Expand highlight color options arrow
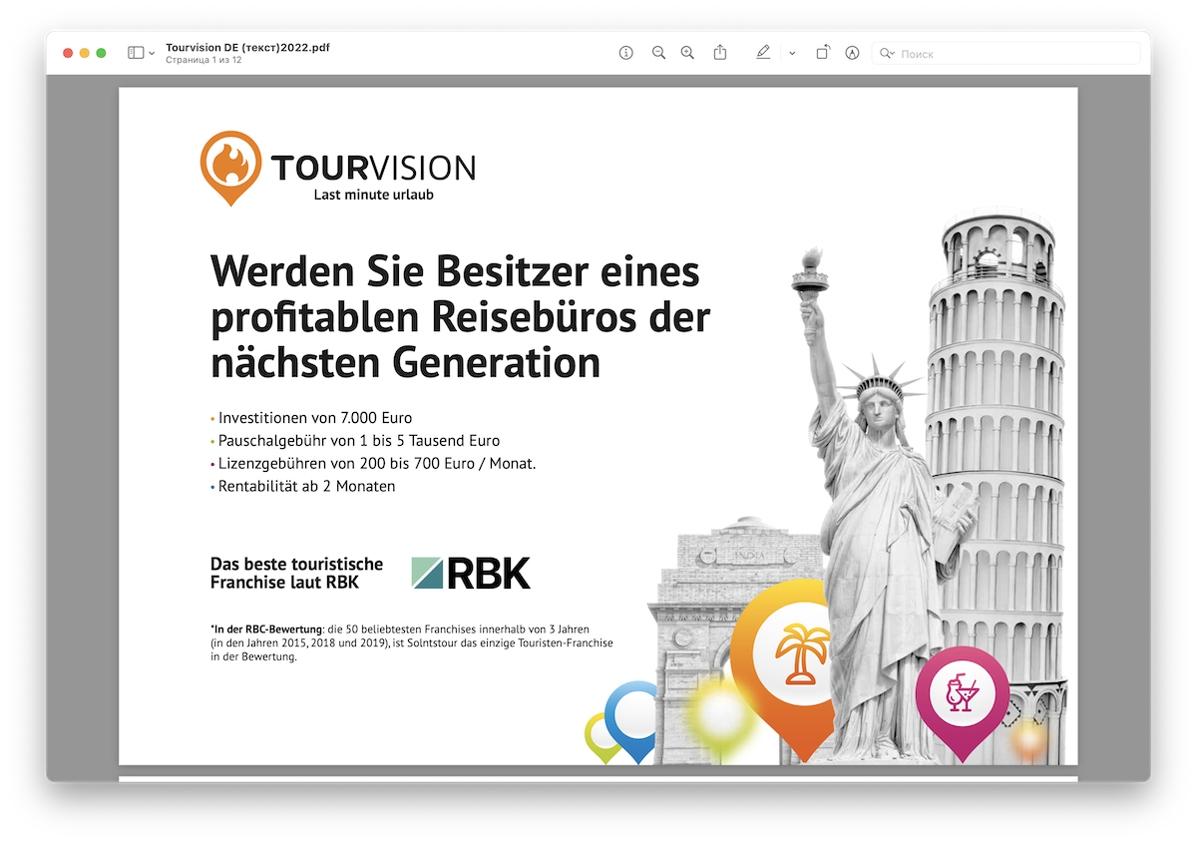The image size is (1197, 843). pyautogui.click(x=792, y=54)
